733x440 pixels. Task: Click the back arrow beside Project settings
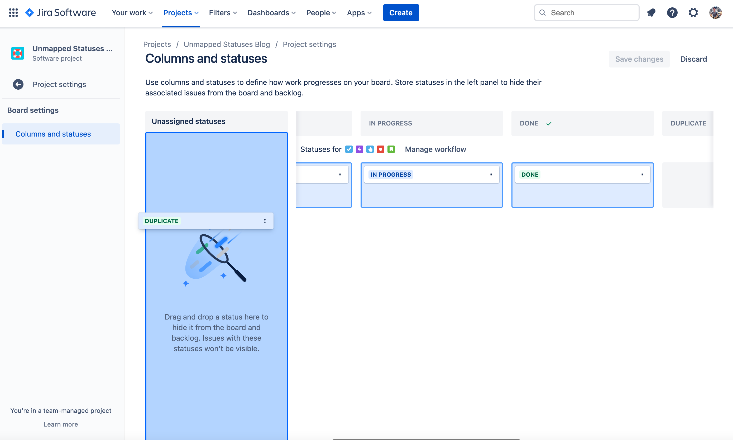coord(18,85)
